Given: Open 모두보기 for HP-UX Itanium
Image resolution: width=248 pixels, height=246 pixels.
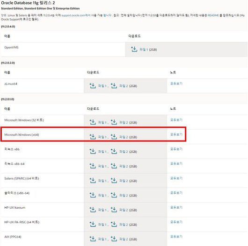Looking at the screenshot, I should click(176, 207).
